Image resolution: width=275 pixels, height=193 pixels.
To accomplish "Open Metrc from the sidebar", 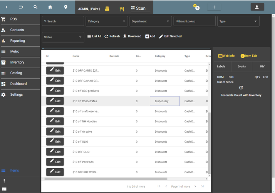I will coord(20,52).
